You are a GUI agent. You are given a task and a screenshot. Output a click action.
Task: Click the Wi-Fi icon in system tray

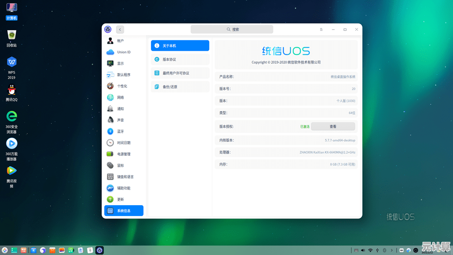point(371,250)
